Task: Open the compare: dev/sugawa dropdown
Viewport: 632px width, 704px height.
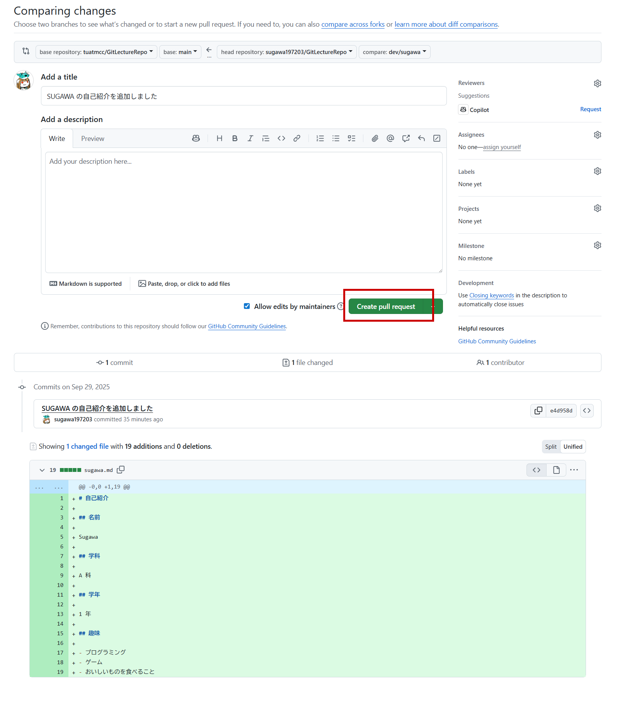Action: pyautogui.click(x=394, y=52)
